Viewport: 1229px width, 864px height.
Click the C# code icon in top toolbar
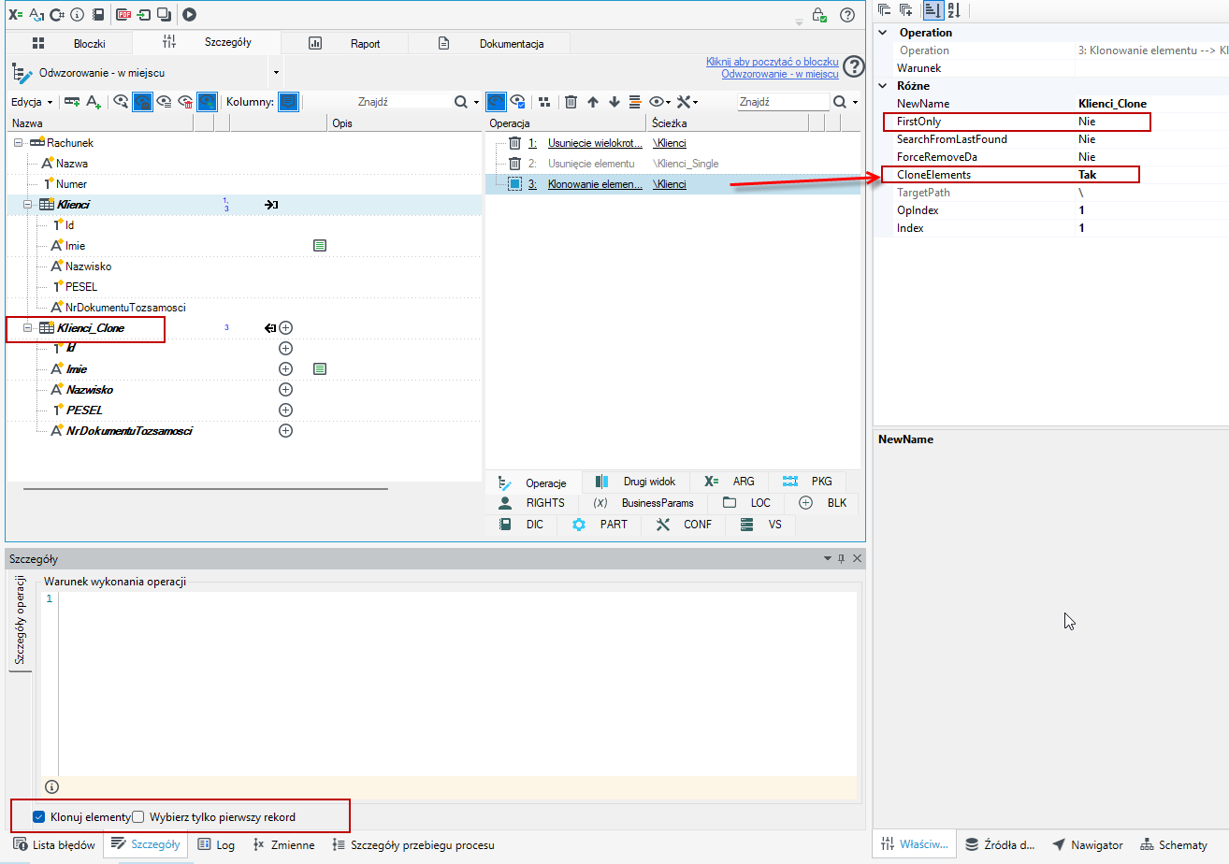pyautogui.click(x=58, y=14)
